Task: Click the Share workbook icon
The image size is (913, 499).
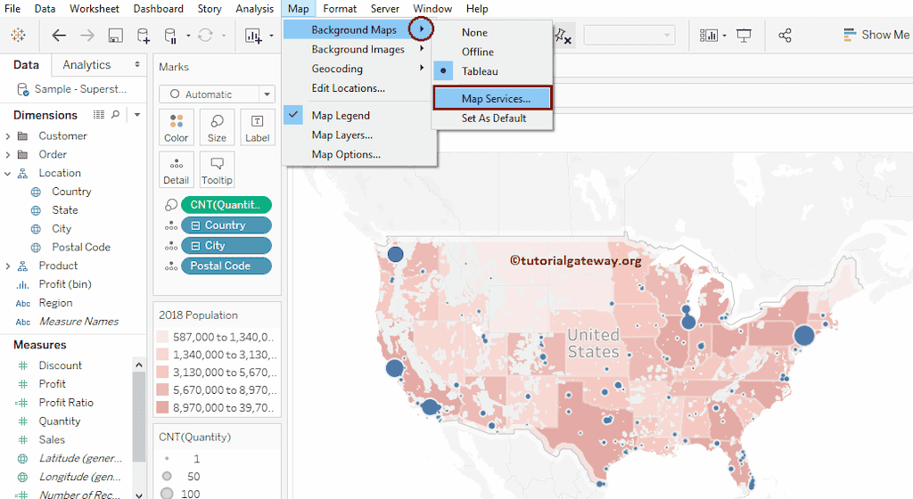Action: tap(785, 36)
